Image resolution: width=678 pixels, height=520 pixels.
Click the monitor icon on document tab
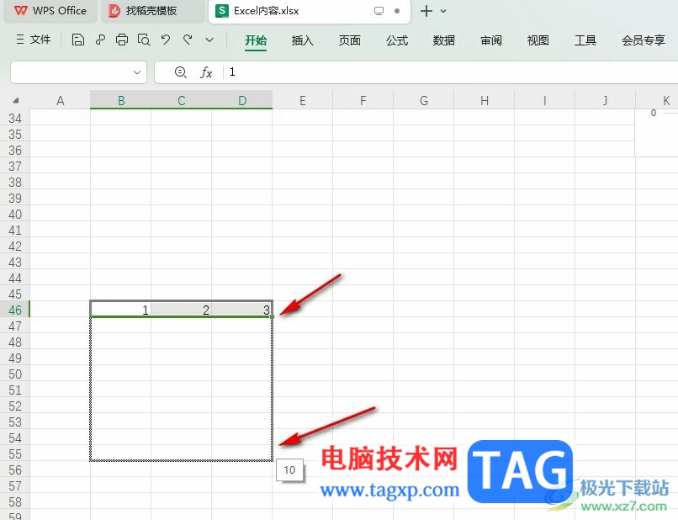tap(379, 11)
